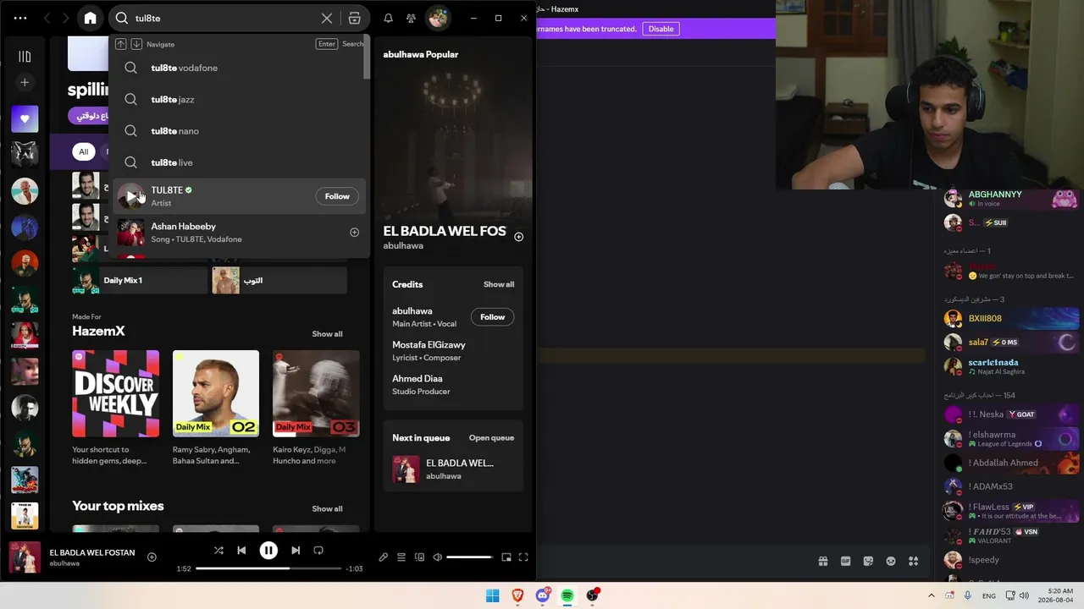This screenshot has width=1084, height=609.
Task: Open Discord sticker picker
Action: tap(868, 561)
